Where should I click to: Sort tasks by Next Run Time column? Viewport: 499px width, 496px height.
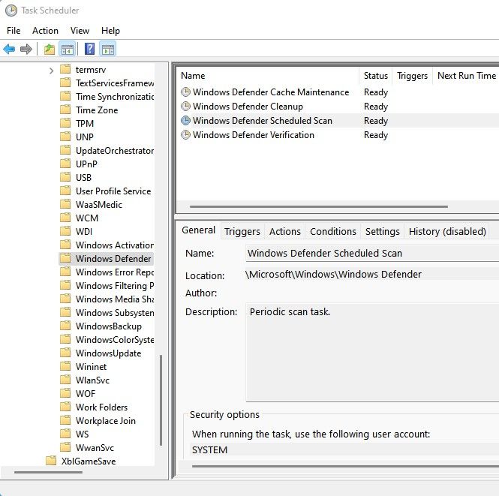[466, 76]
